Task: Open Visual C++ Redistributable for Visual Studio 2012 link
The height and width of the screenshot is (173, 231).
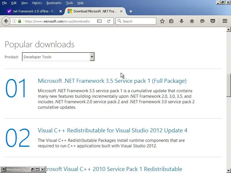Action: click(113, 130)
